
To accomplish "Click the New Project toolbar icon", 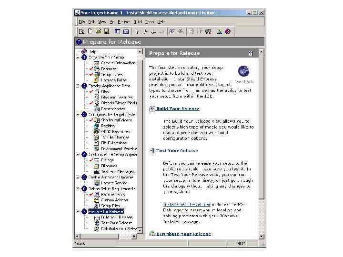I will tap(81, 32).
